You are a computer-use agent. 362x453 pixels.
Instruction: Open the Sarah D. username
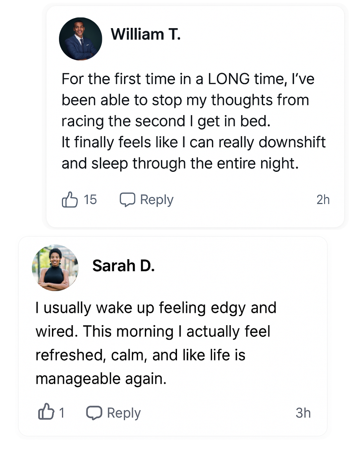123,266
